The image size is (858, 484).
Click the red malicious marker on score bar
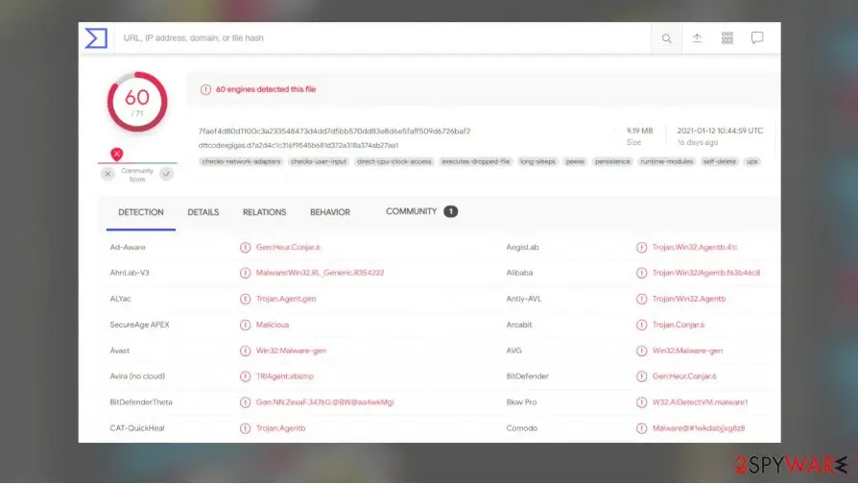tap(116, 155)
